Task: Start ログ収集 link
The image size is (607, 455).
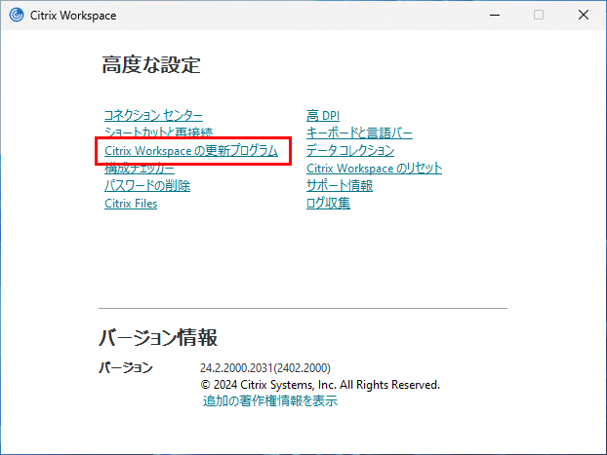Action: 328,204
